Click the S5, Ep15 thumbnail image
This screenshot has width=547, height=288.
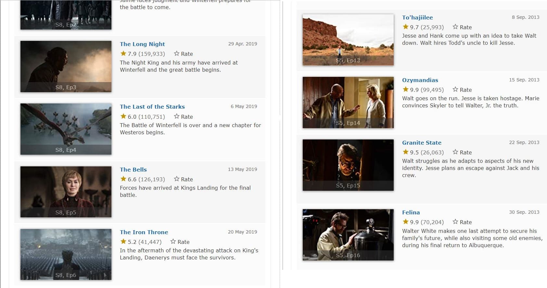(348, 165)
